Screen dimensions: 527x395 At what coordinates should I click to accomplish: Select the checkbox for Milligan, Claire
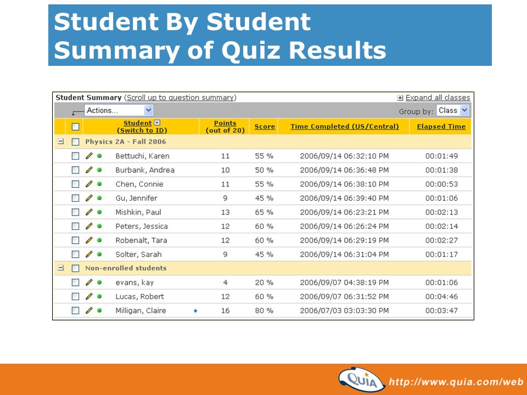click(75, 311)
